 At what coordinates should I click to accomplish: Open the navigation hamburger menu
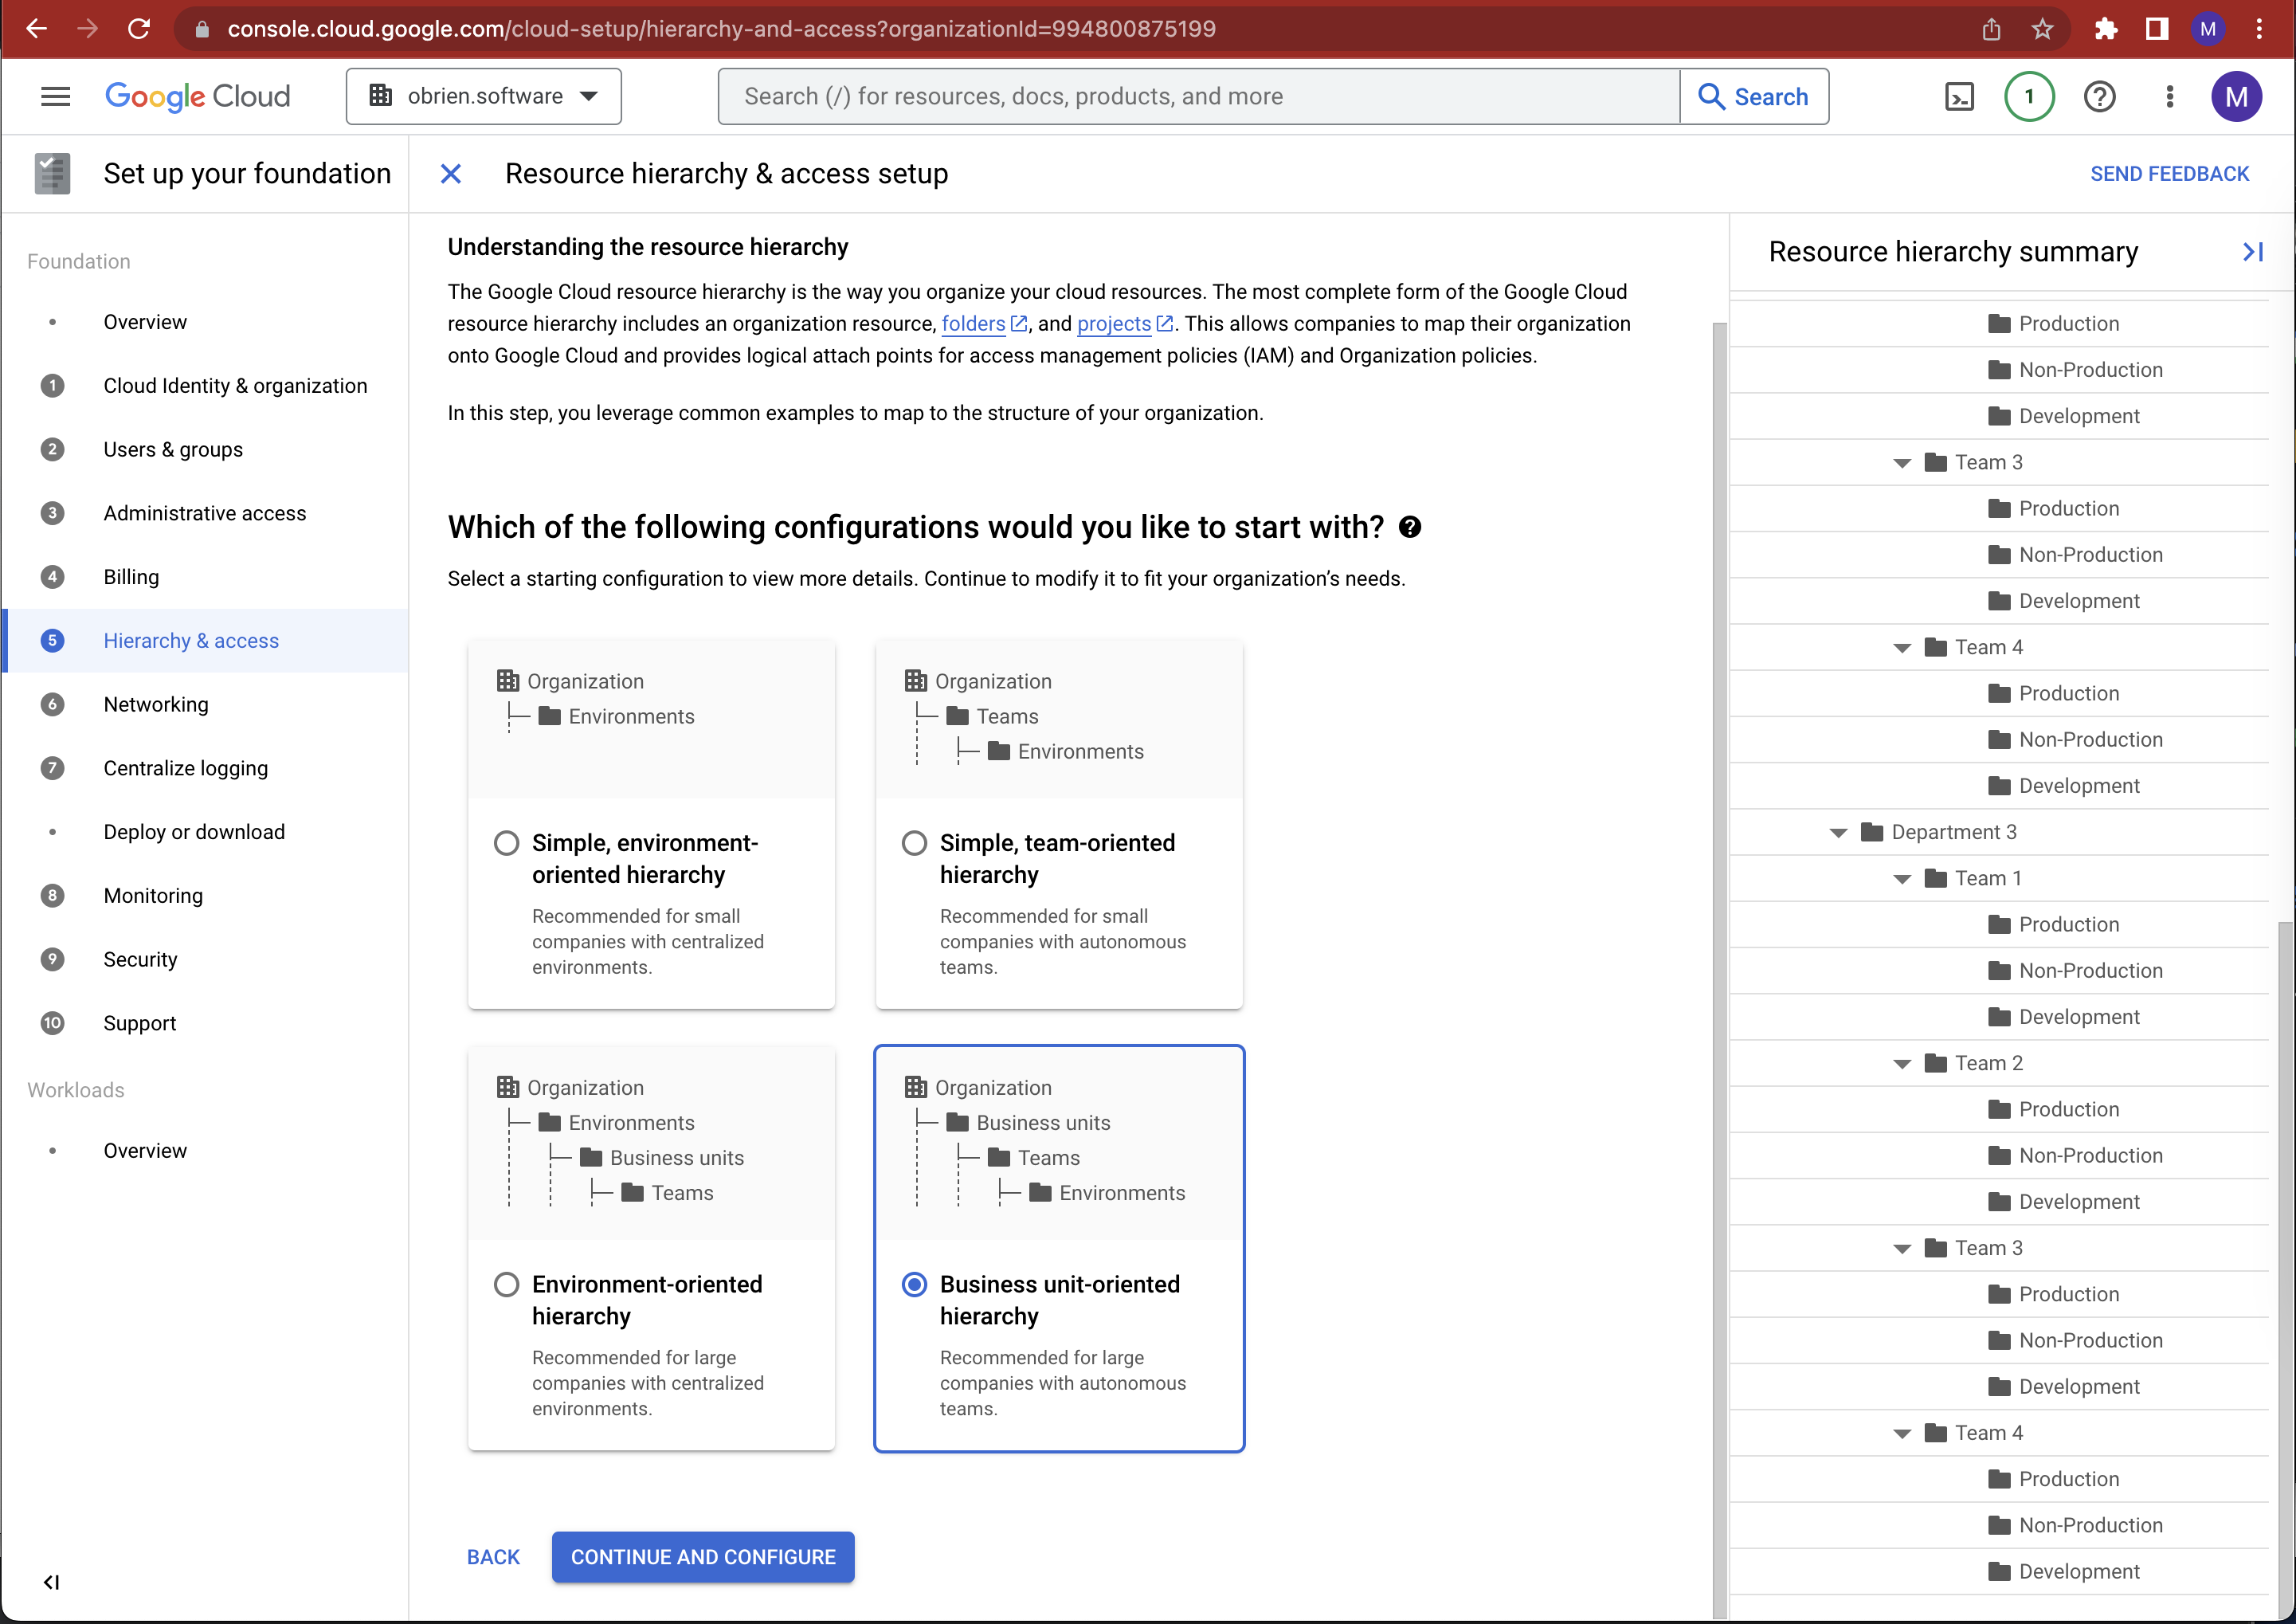click(x=55, y=95)
